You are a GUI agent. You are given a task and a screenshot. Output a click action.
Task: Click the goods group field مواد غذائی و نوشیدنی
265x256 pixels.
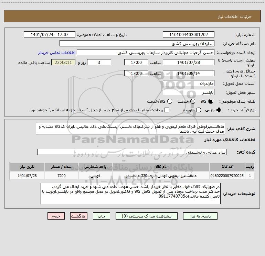pyautogui.click(x=132, y=152)
